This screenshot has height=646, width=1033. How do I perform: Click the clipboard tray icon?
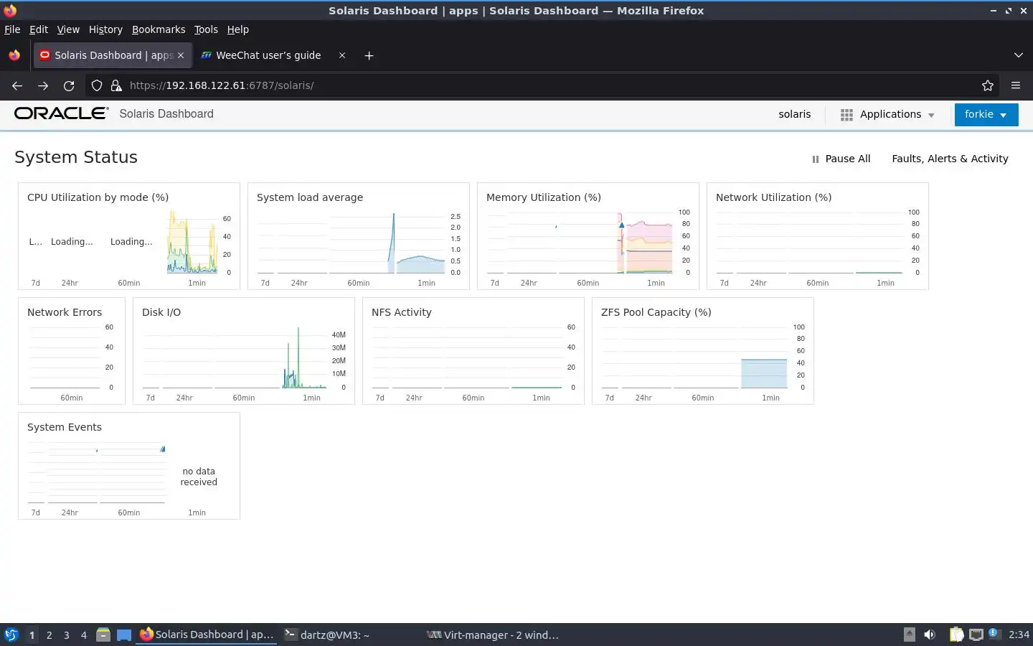(x=956, y=635)
